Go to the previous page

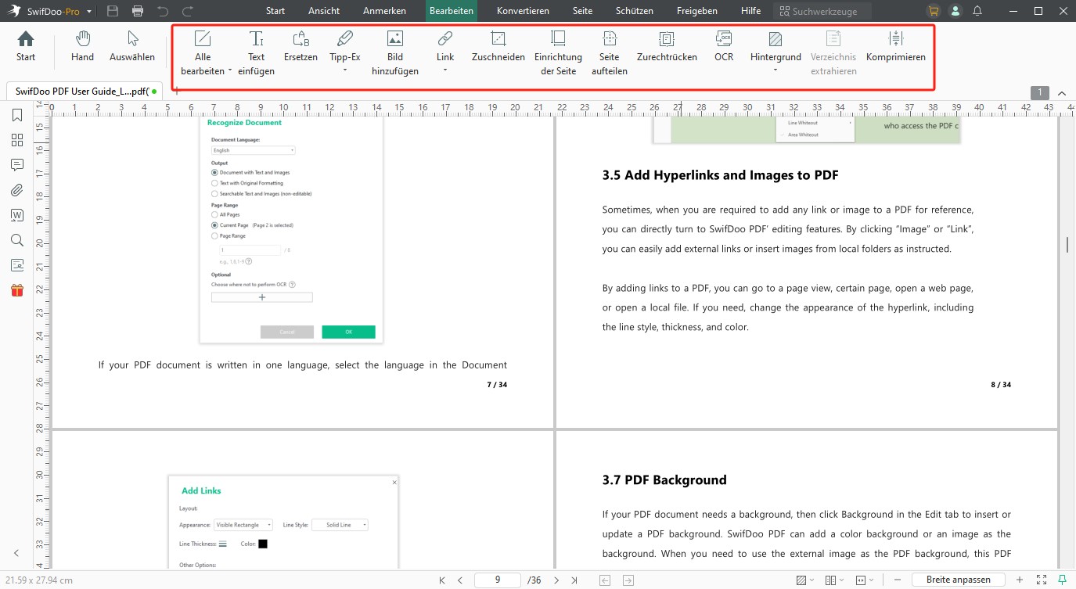click(x=460, y=580)
